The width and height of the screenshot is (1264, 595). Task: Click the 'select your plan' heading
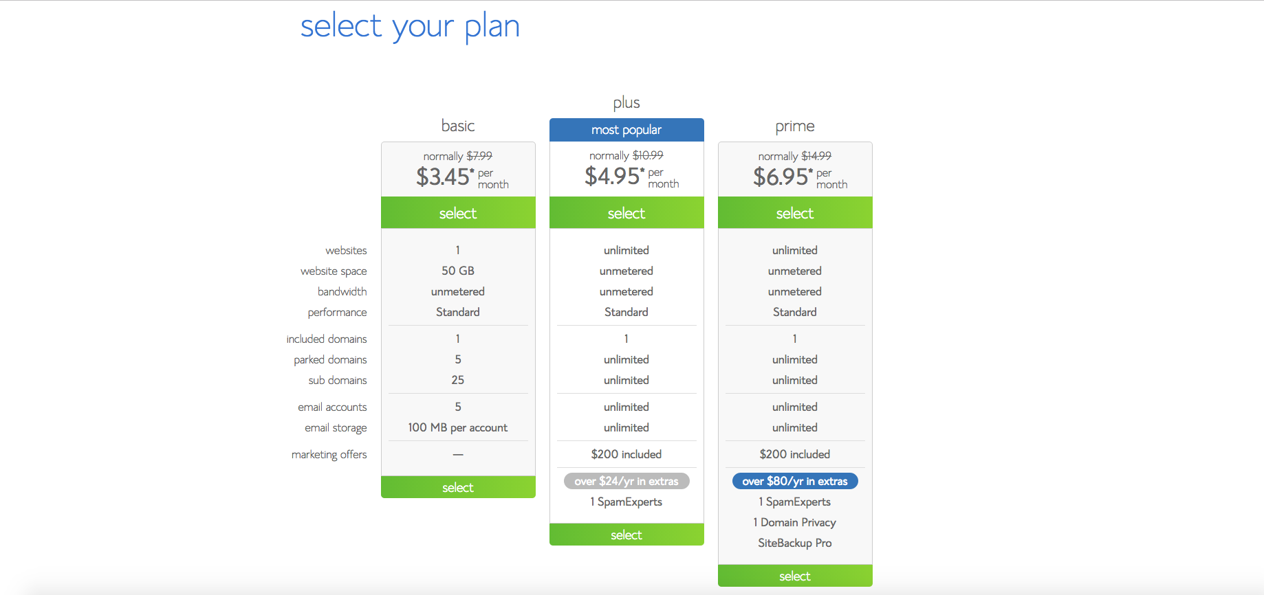tap(410, 27)
